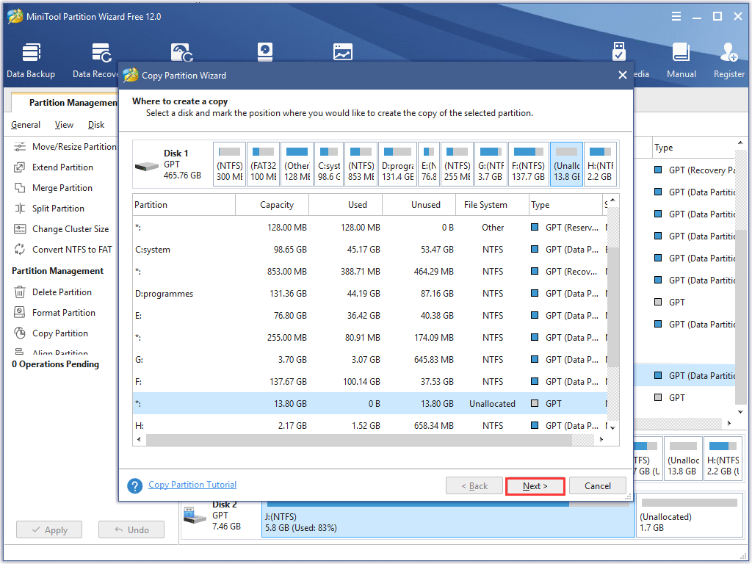Click the Register icon

point(729,60)
